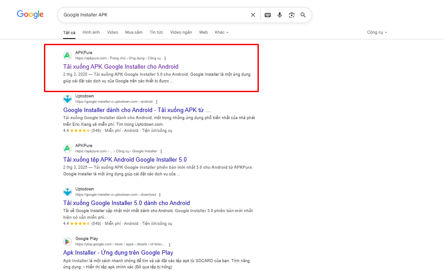Start voice search with the microphone
This screenshot has height=271, width=444.
[x=280, y=15]
